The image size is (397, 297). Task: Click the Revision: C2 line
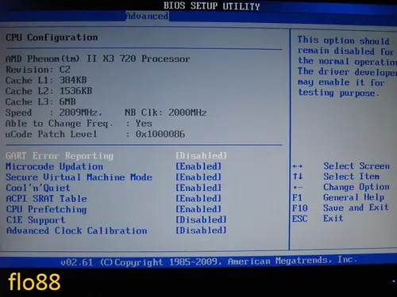click(x=38, y=70)
